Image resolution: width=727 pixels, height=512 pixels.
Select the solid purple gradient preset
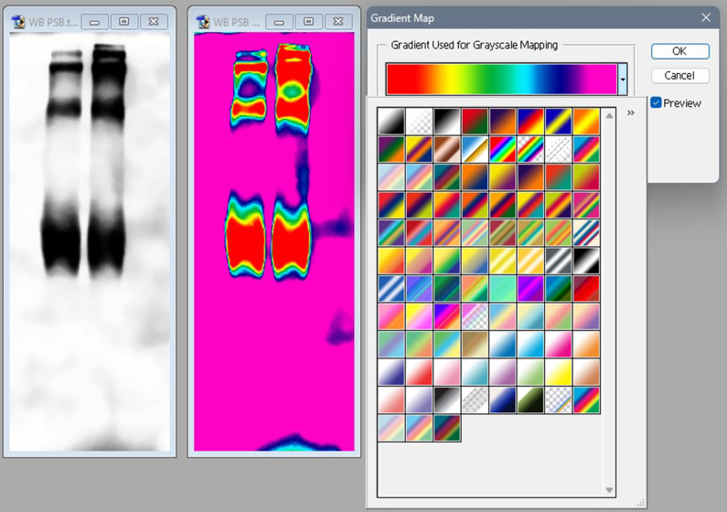531,289
